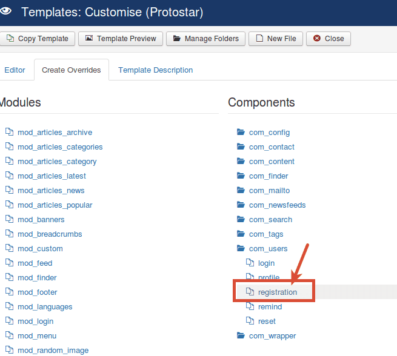Click the copy icon beside mod_articles_categories
This screenshot has height=356, width=397.
coord(10,147)
